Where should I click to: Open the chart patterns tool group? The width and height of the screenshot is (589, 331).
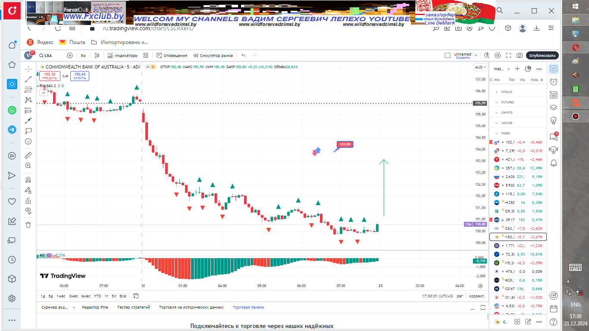tap(28, 100)
